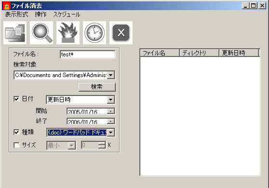Select the magnifying glass search icon
Image resolution: width=269 pixels, height=188 pixels.
tap(41, 33)
